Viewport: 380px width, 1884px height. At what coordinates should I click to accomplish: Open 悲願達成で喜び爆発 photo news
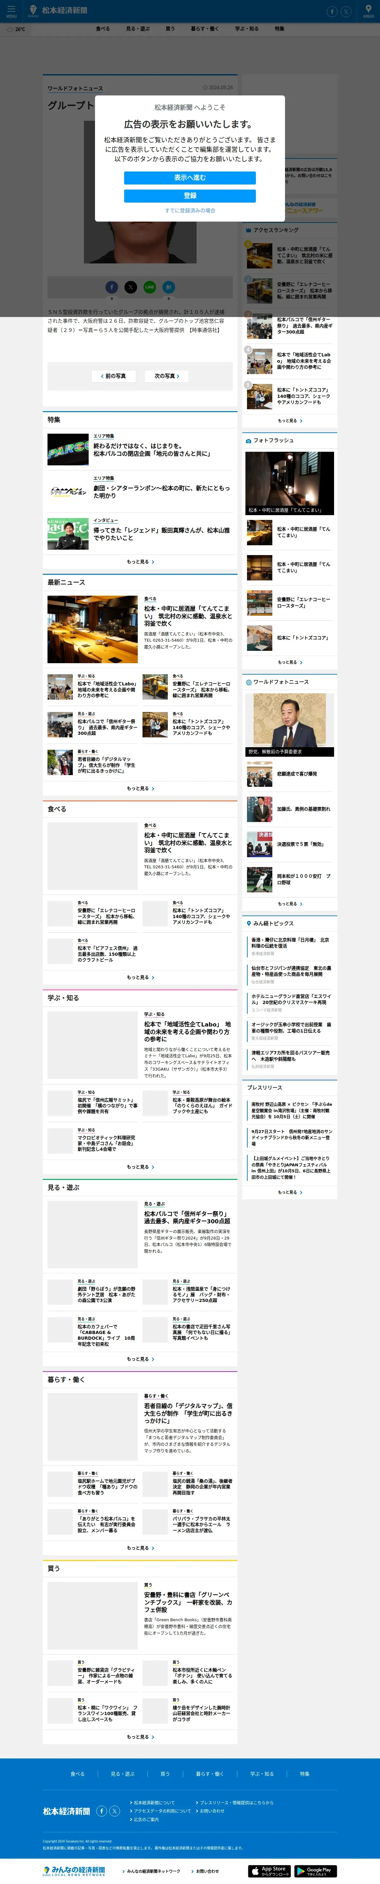point(297,774)
